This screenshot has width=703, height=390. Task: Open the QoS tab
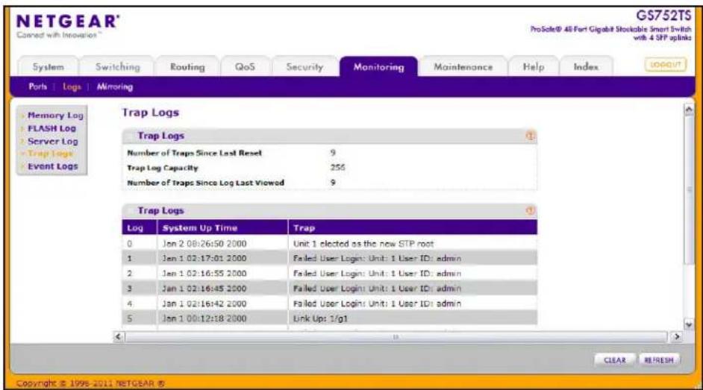(x=246, y=66)
